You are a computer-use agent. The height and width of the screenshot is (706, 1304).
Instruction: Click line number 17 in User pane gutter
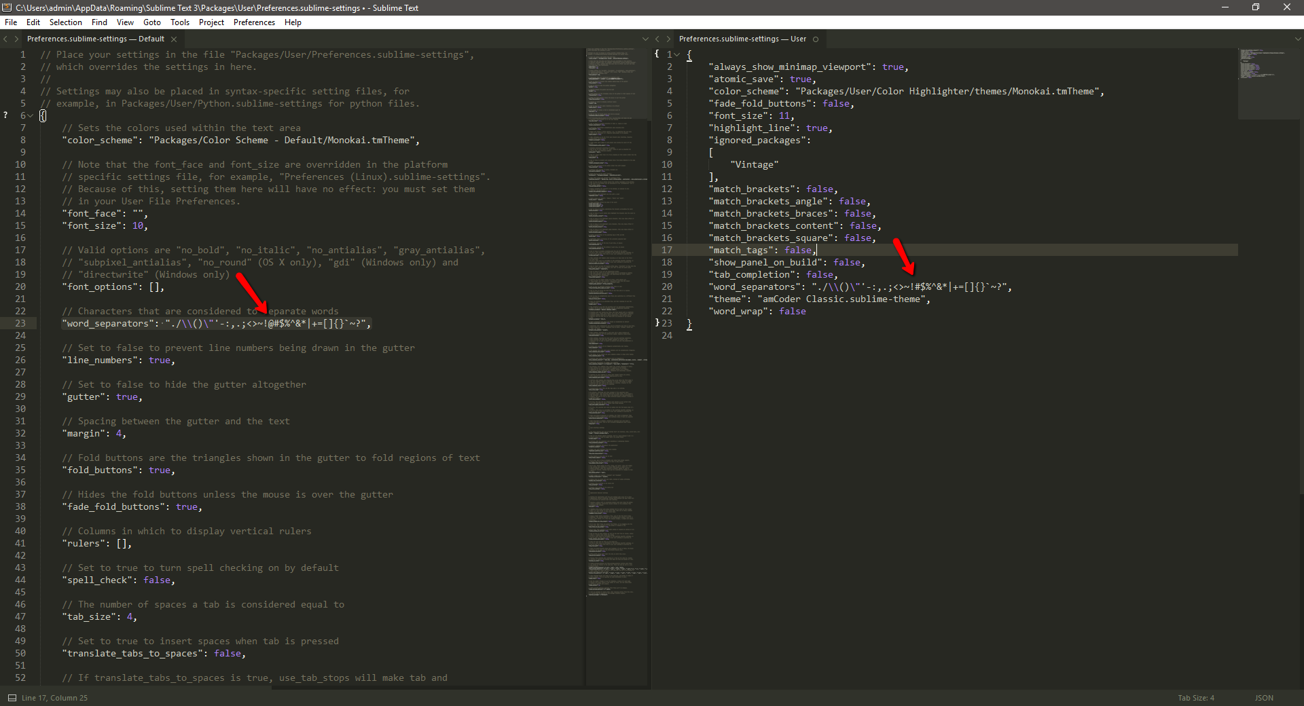(x=666, y=250)
